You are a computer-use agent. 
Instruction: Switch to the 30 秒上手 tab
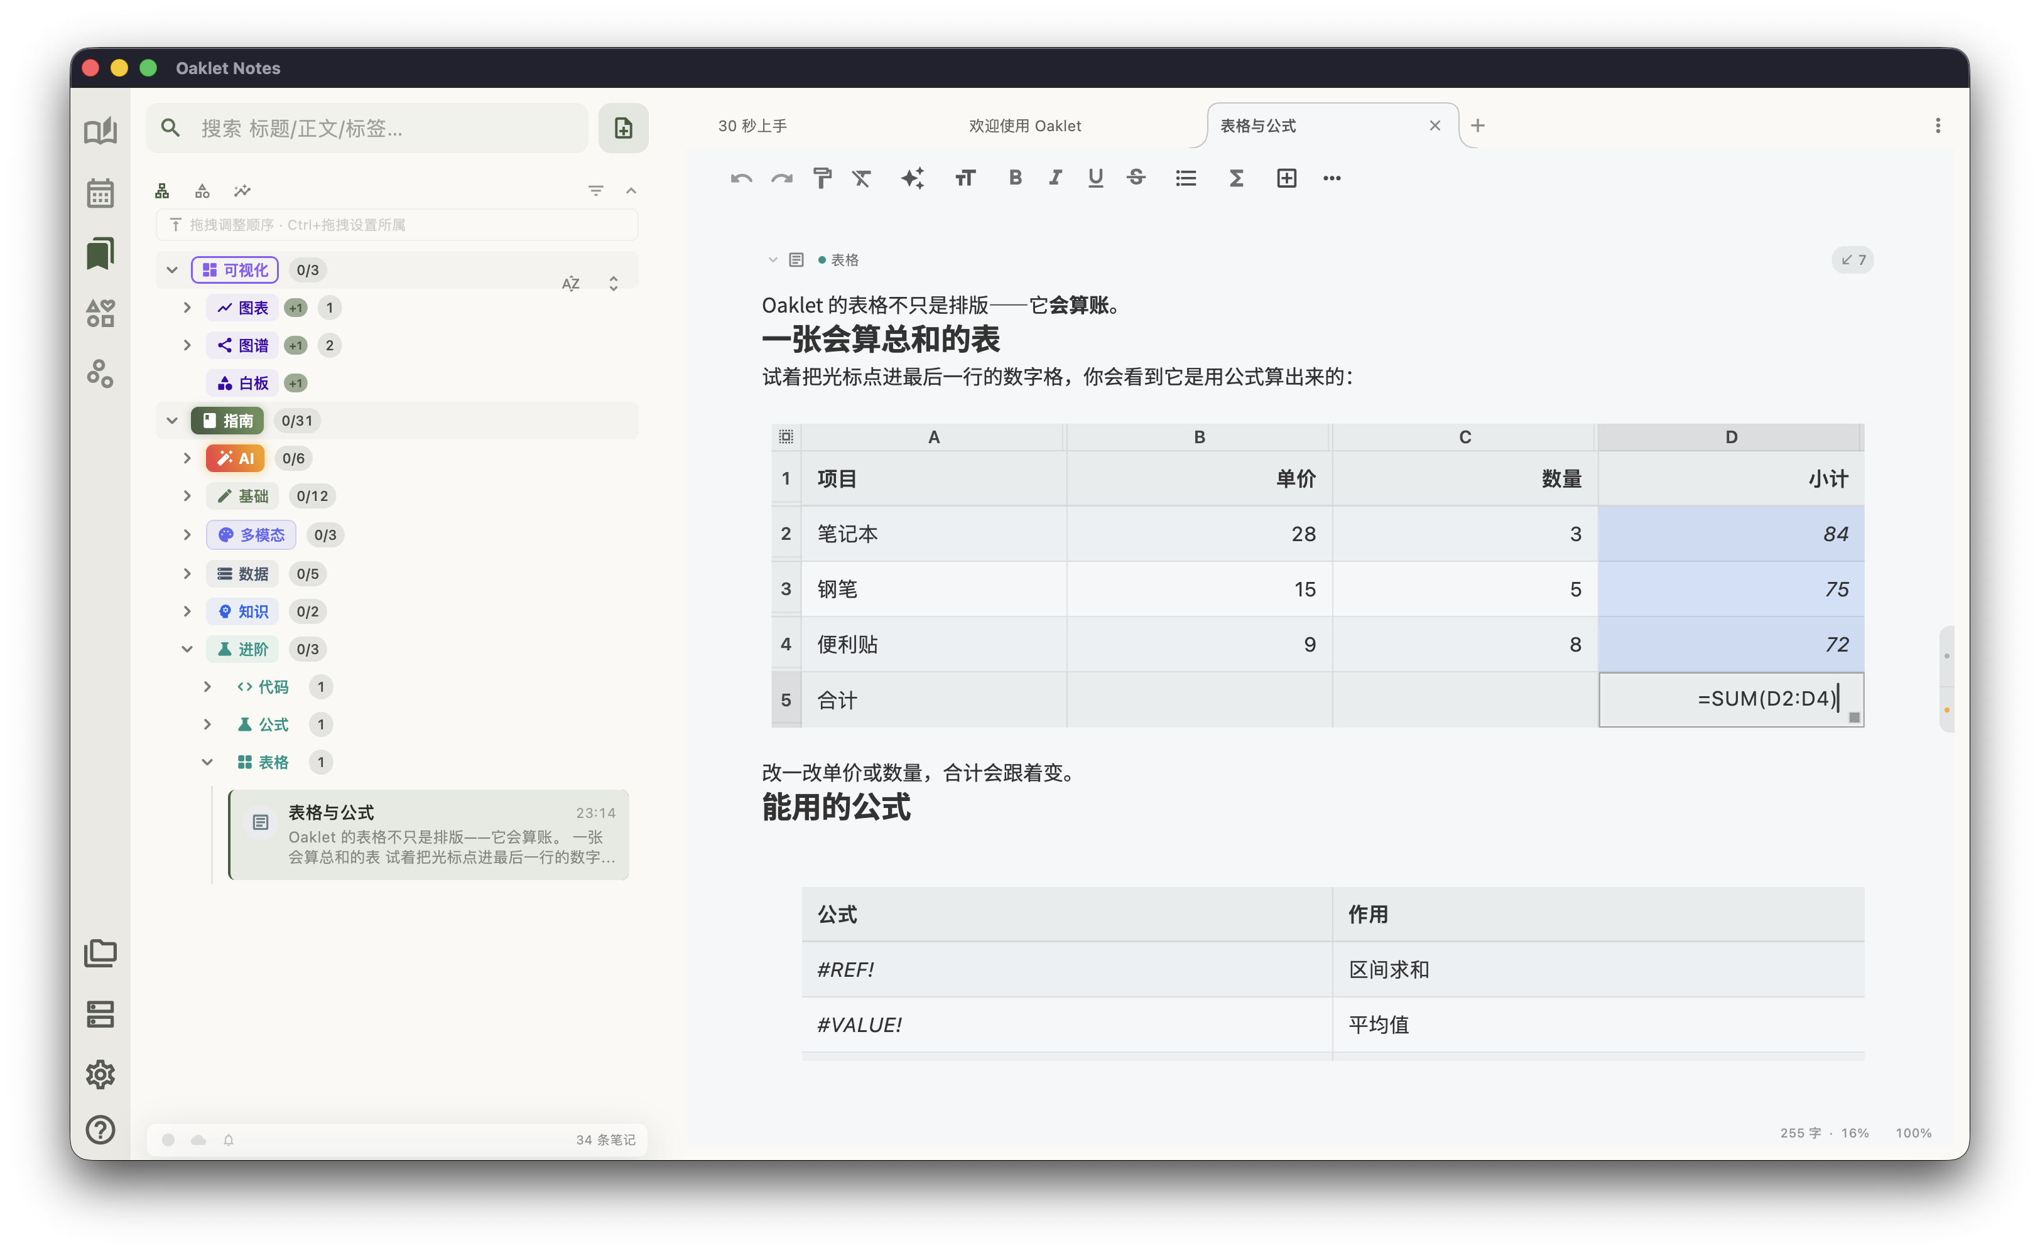coord(752,126)
